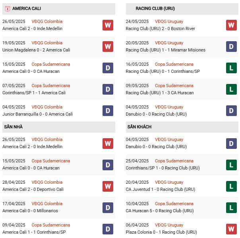Click L badge for Racing Club 0-1 Corinthians
This screenshot has width=240, height=238.
231,68
